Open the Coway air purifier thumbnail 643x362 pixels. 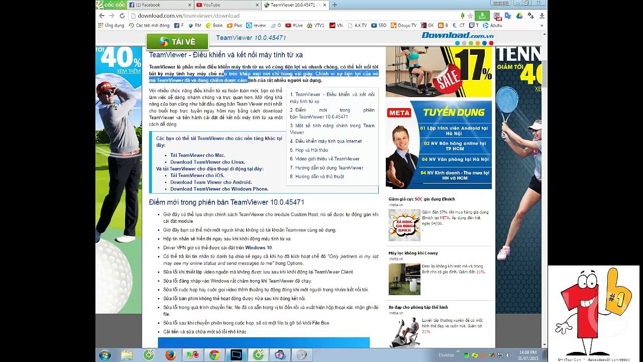pos(404,279)
